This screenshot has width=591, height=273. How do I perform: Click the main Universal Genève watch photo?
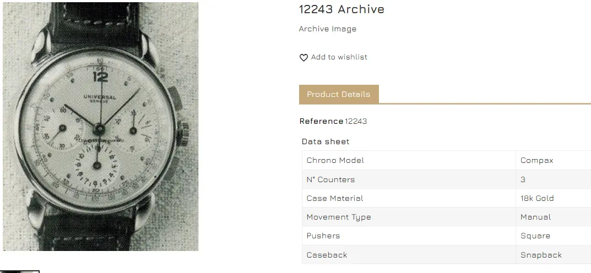[x=101, y=127]
